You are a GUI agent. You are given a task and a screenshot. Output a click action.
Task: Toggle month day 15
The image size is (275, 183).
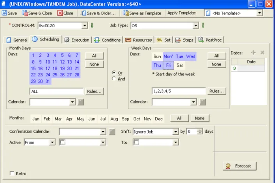(x=33, y=69)
